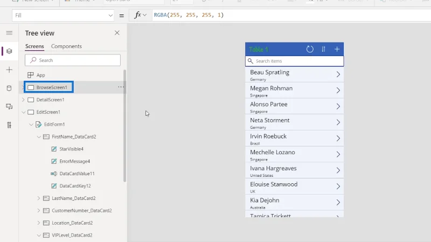Viewport: 431px width, 242px height.
Task: Select StarVisible4 control
Action: pyautogui.click(x=72, y=149)
